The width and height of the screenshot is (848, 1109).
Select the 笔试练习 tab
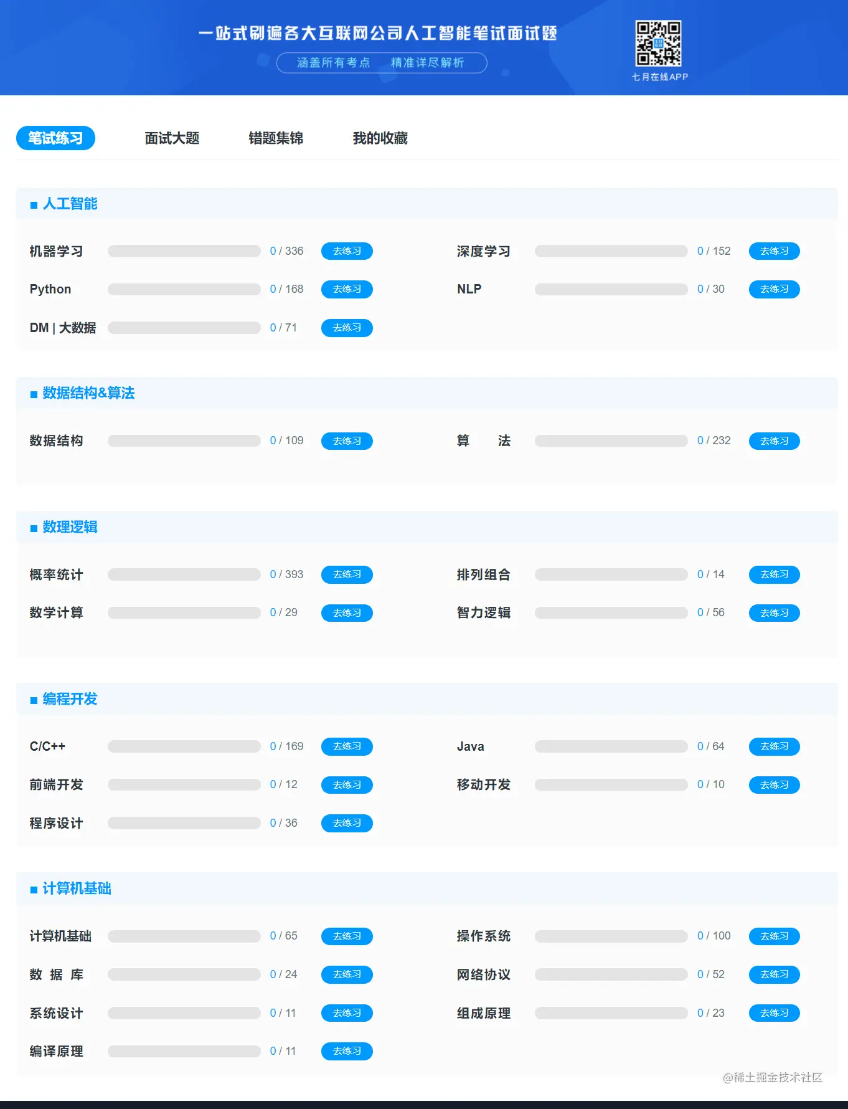tap(55, 138)
